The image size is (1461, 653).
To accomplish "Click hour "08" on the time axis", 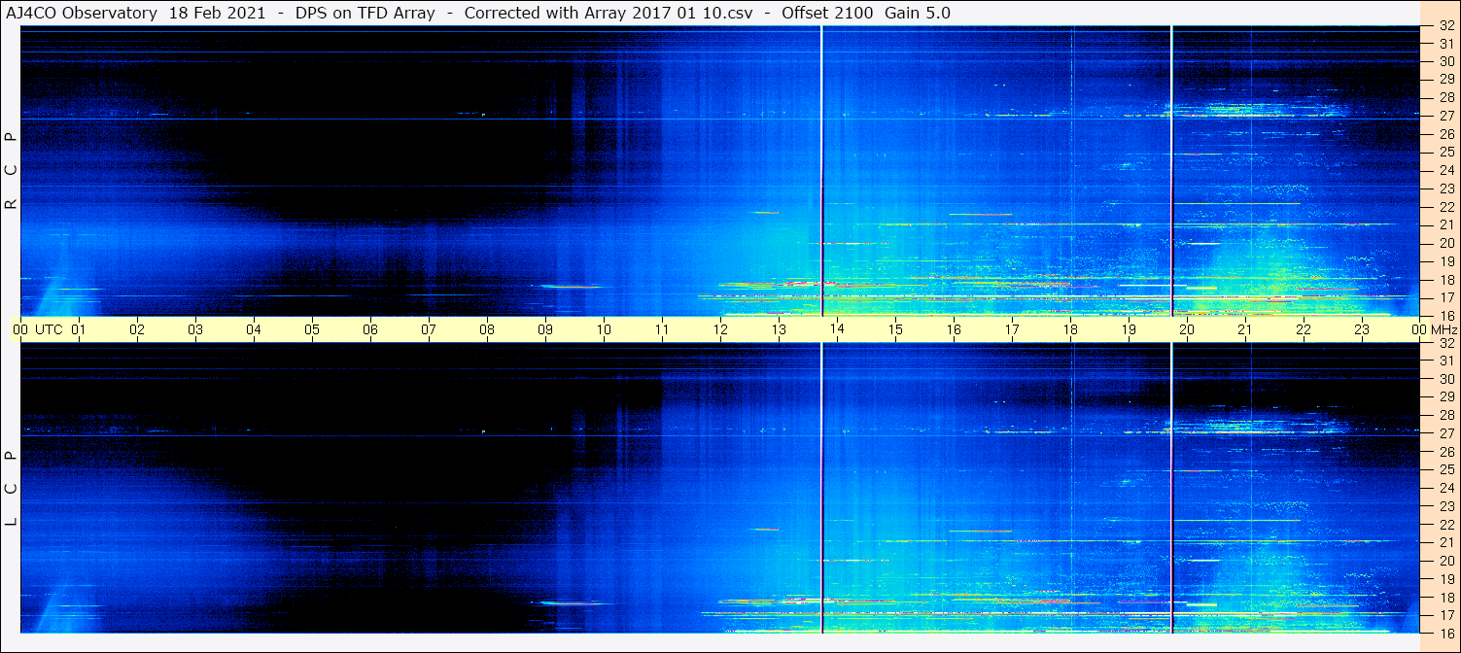I will [x=487, y=330].
